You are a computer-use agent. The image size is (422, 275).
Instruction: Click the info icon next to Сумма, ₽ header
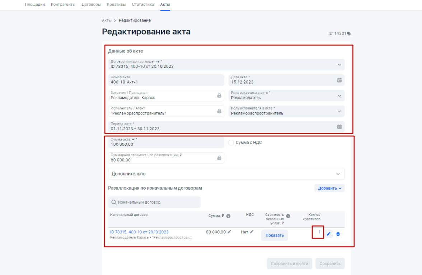(228, 216)
